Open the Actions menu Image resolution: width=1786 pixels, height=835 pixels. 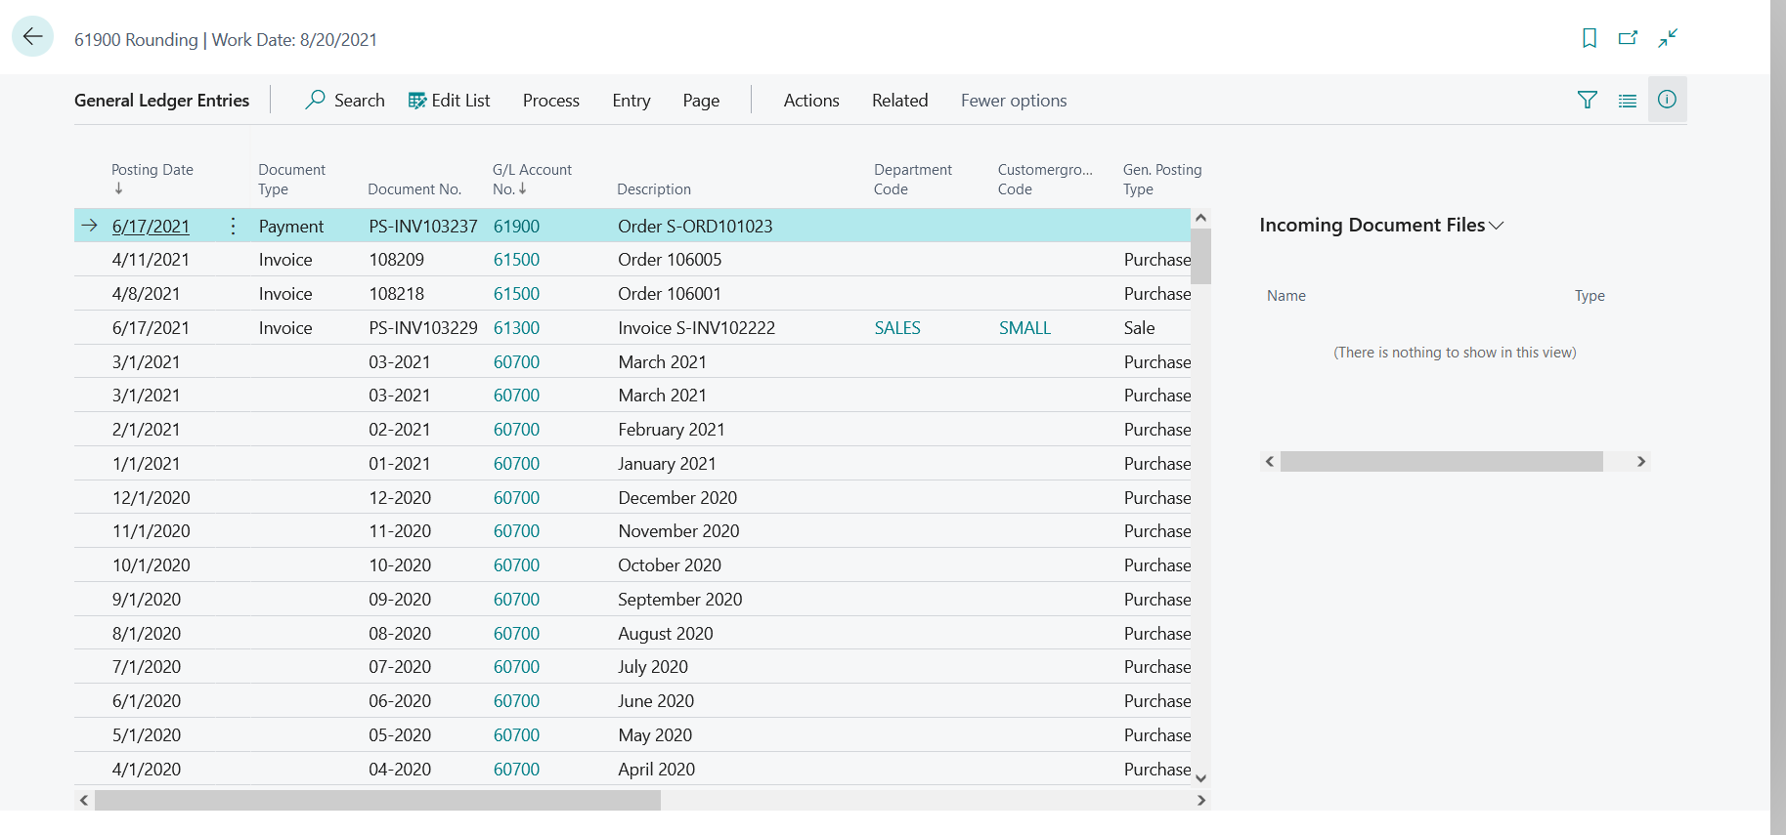point(811,100)
